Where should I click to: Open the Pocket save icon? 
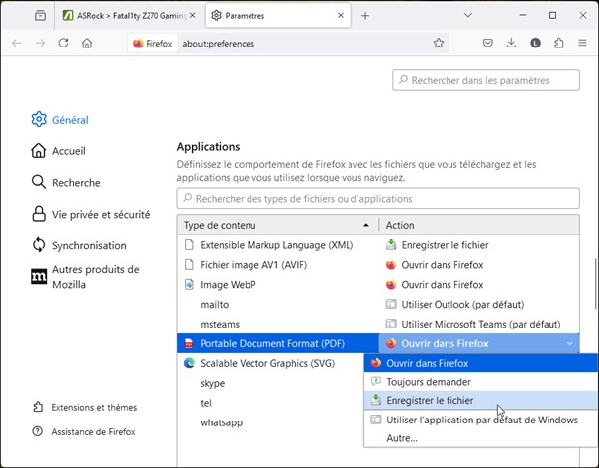click(488, 44)
